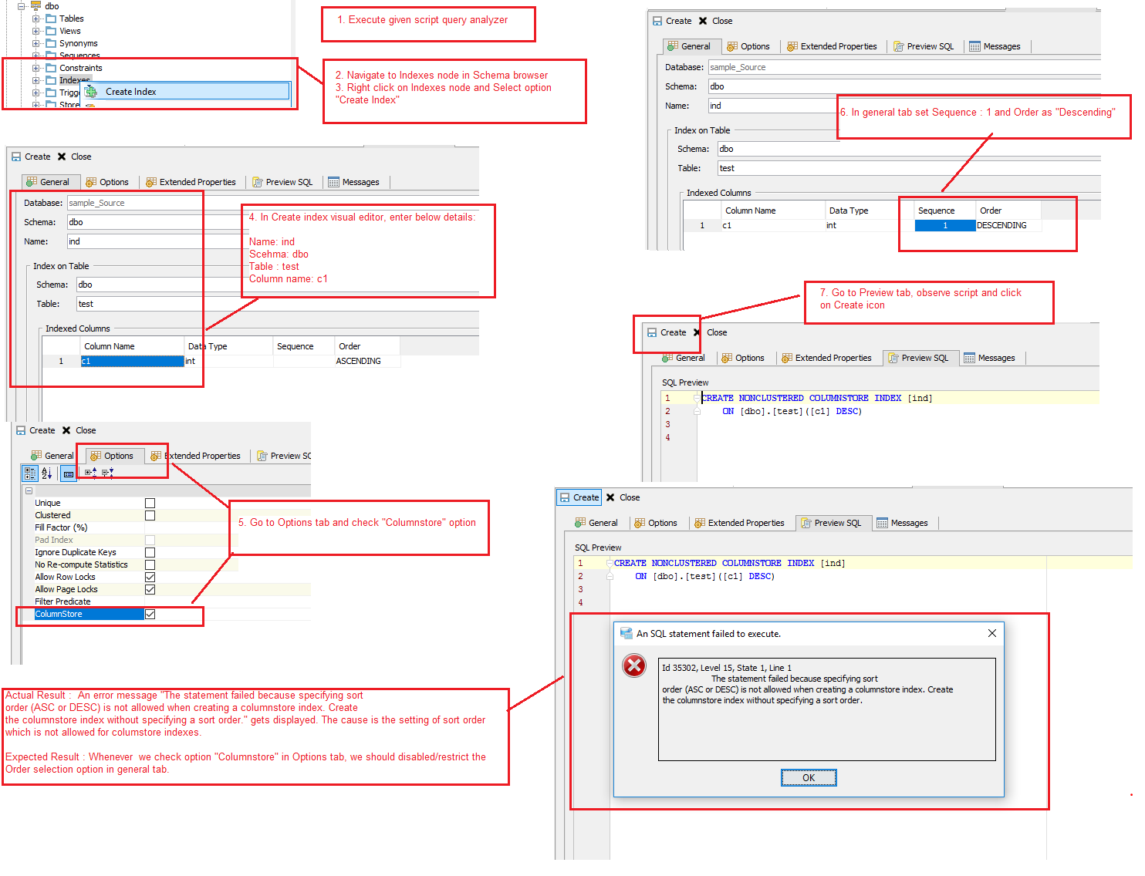Click General tab icon in the panel behind the error dialog
Image resolution: width=1145 pixels, height=876 pixels.
coord(580,523)
